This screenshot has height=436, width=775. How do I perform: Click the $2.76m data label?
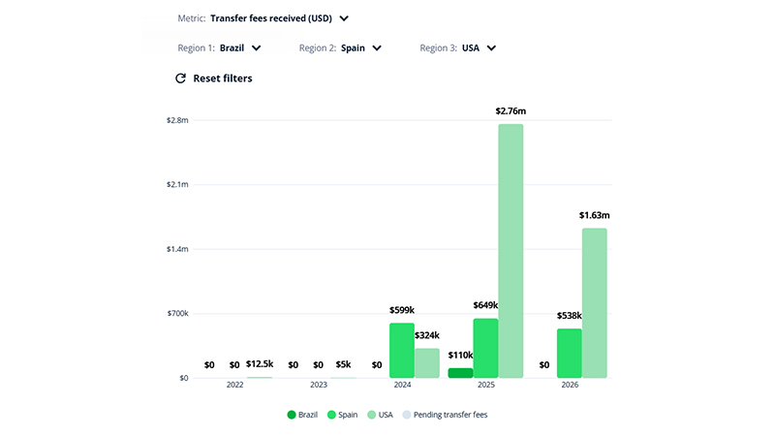(511, 111)
